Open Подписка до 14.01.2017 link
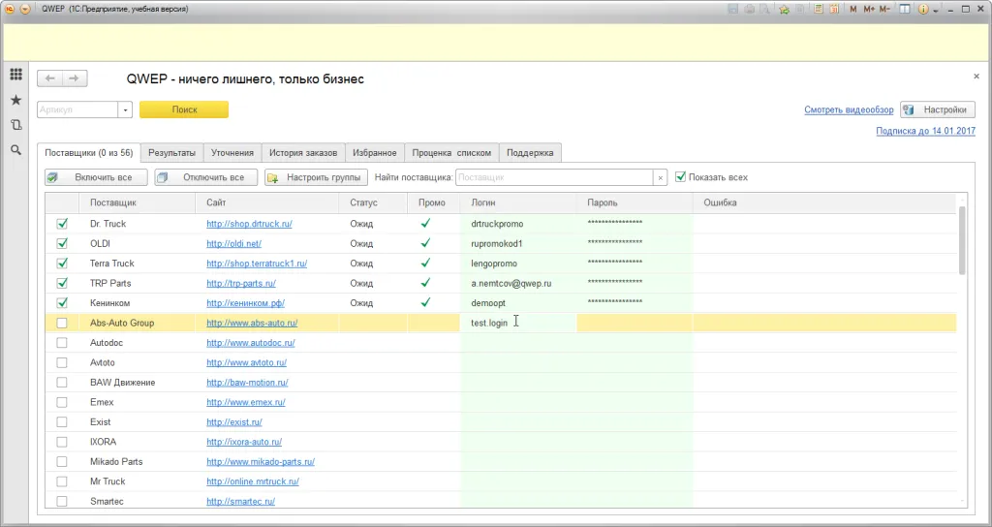Image resolution: width=992 pixels, height=527 pixels. [925, 131]
